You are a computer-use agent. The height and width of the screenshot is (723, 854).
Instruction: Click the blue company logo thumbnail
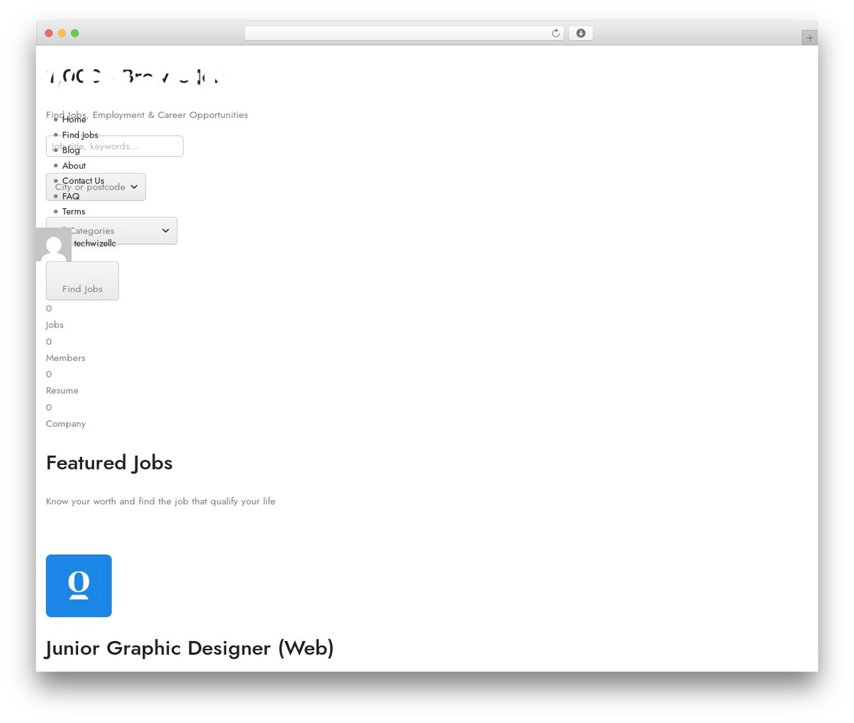click(x=79, y=586)
